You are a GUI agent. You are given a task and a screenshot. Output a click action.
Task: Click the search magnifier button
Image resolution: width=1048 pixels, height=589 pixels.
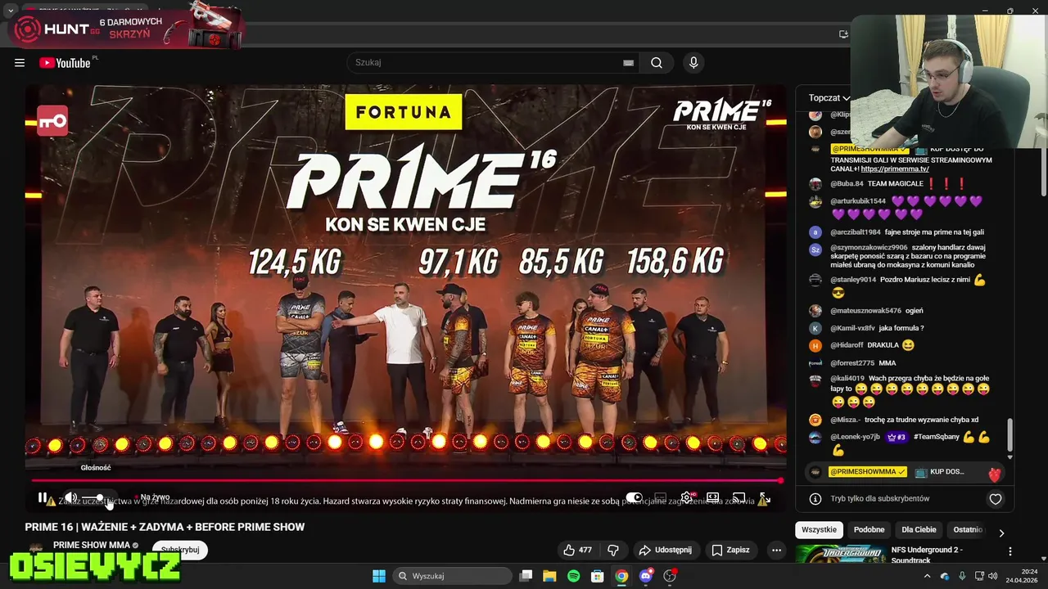[x=657, y=63]
